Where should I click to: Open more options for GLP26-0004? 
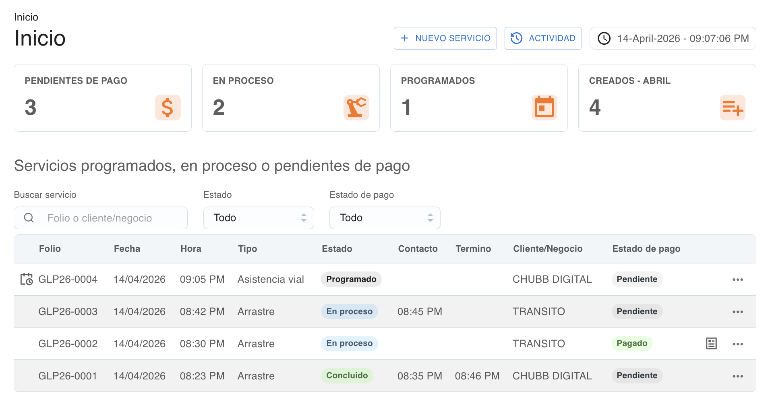[x=738, y=280]
